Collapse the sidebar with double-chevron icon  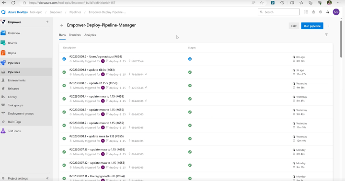point(47,178)
